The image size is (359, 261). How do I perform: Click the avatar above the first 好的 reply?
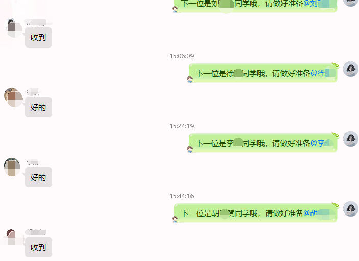tap(13, 97)
